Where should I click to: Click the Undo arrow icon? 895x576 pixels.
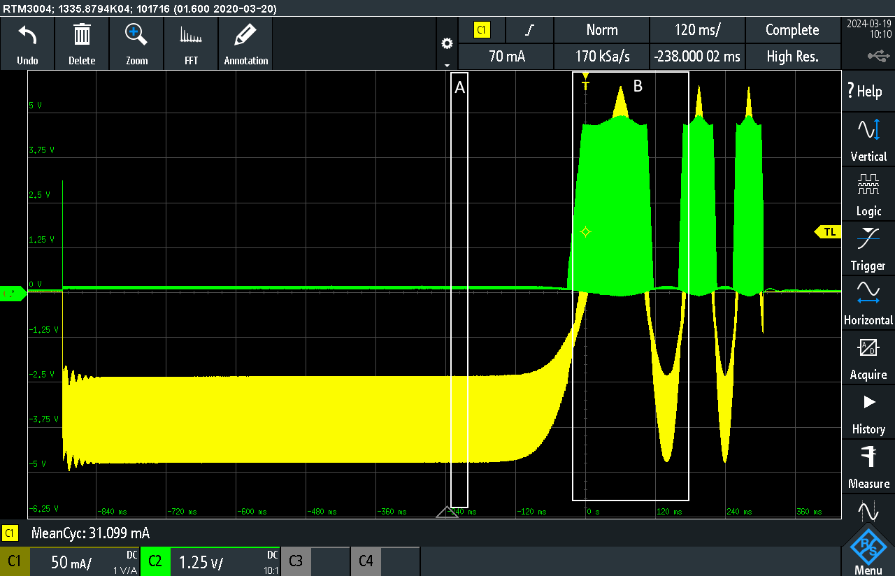tap(27, 34)
